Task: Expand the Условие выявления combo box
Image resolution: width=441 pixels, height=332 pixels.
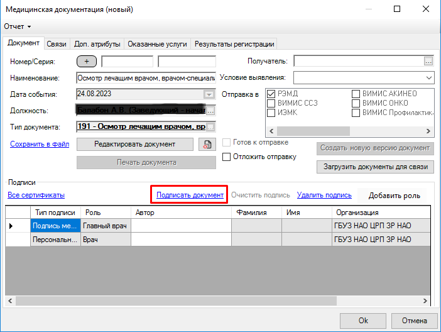Action: click(428, 78)
